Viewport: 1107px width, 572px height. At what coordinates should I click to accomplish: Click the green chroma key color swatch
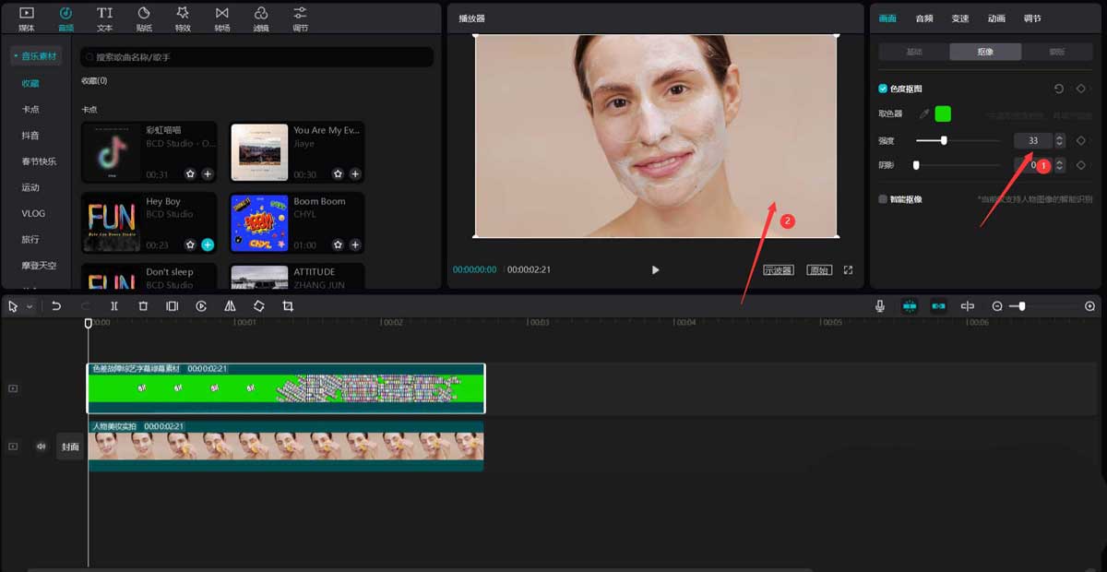pyautogui.click(x=943, y=114)
